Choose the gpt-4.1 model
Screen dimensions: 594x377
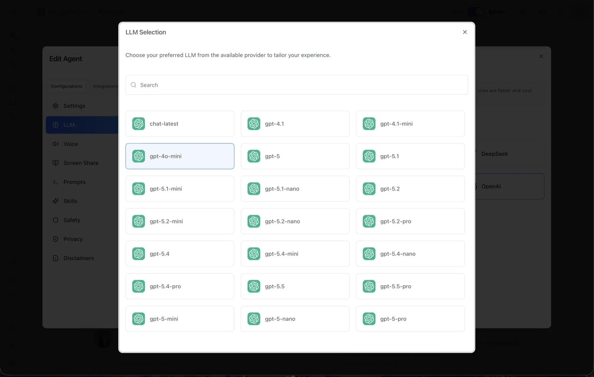[295, 124]
